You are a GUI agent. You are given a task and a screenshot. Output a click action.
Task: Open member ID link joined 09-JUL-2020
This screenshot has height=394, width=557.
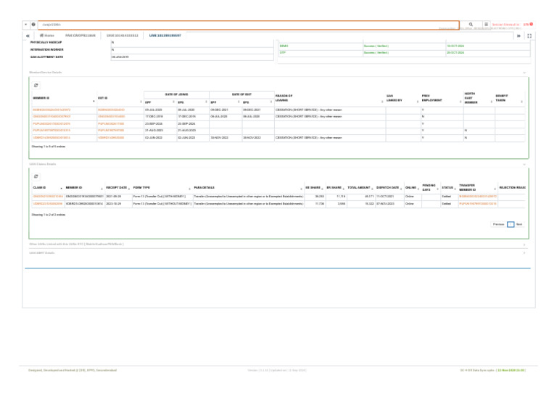coord(52,110)
